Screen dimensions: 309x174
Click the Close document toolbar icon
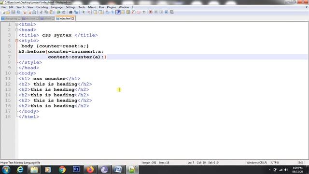24,12
